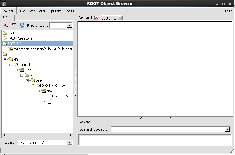Image resolution: width=235 pixels, height=155 pixels.
Task: Click the lower splitter collapse arrow
Action: coord(76,96)
